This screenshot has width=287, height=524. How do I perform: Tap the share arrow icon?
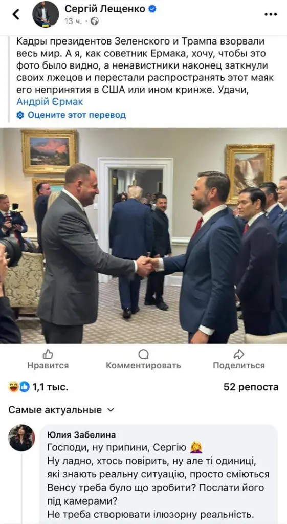[x=239, y=354]
